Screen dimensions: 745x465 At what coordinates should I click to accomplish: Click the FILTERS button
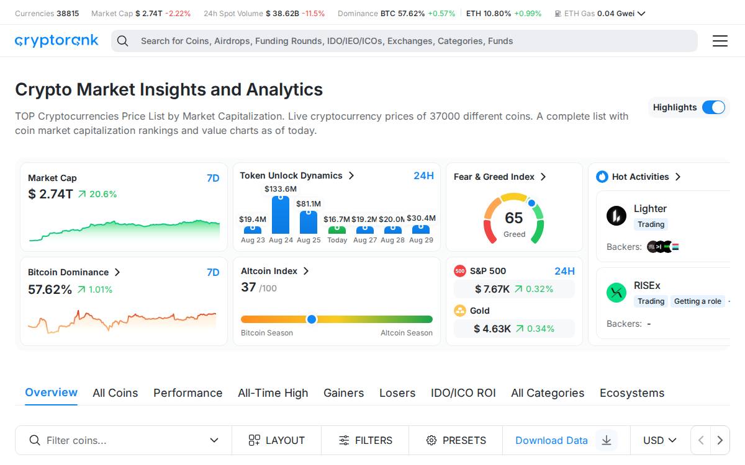tap(365, 440)
